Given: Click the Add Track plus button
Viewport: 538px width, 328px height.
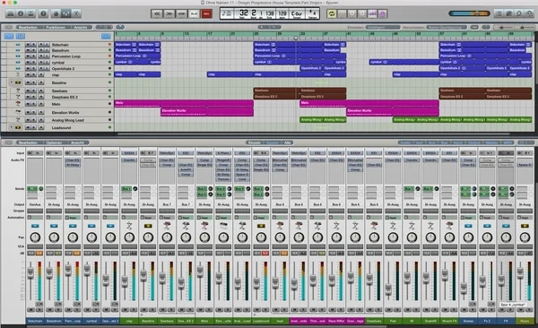Looking at the screenshot, I should pos(9,36).
